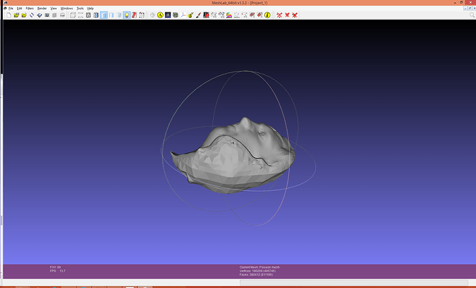
Task: Open the Filters menu
Action: (30, 8)
